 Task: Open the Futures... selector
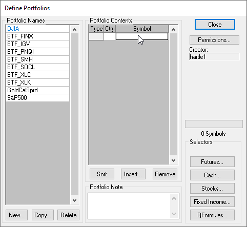tap(212, 161)
